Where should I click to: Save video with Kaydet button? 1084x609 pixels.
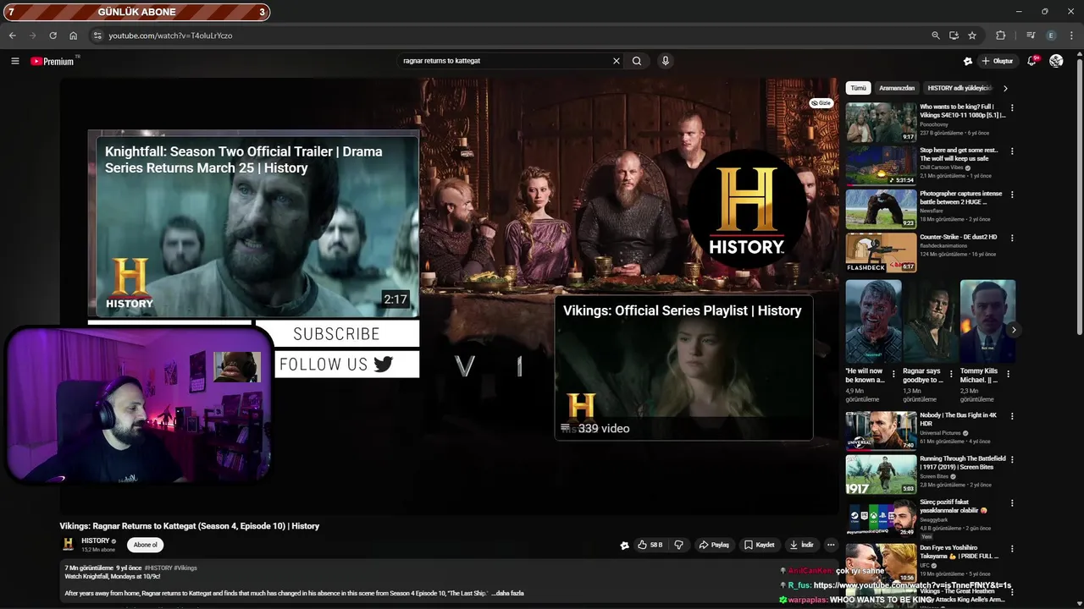(x=760, y=545)
